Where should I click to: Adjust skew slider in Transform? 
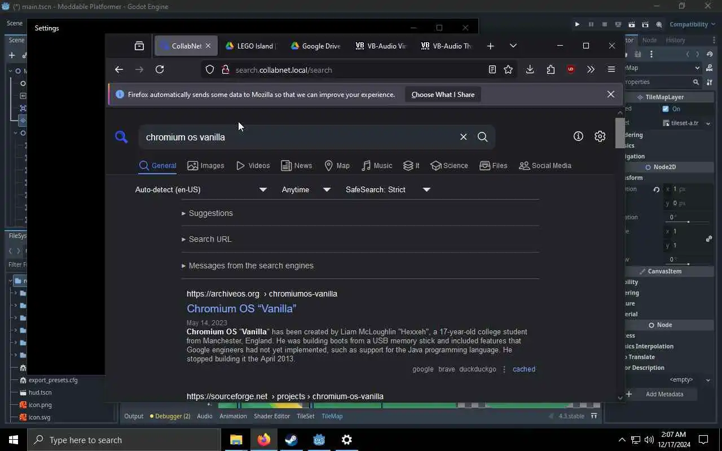[x=688, y=264]
